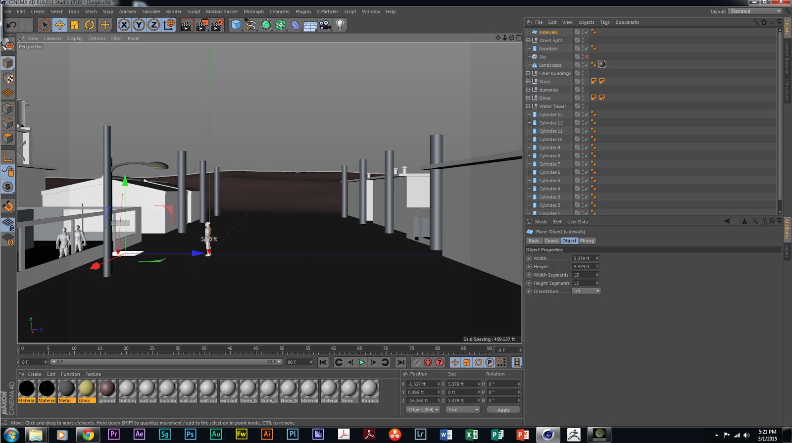This screenshot has height=443, width=792.
Task: Activate the Rotate tool in the top toolbar
Action: 90,25
